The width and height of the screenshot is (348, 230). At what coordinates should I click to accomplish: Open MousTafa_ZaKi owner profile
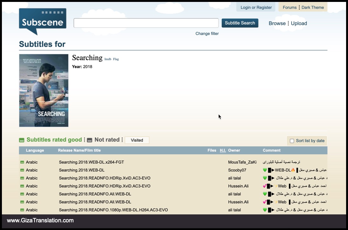point(242,162)
